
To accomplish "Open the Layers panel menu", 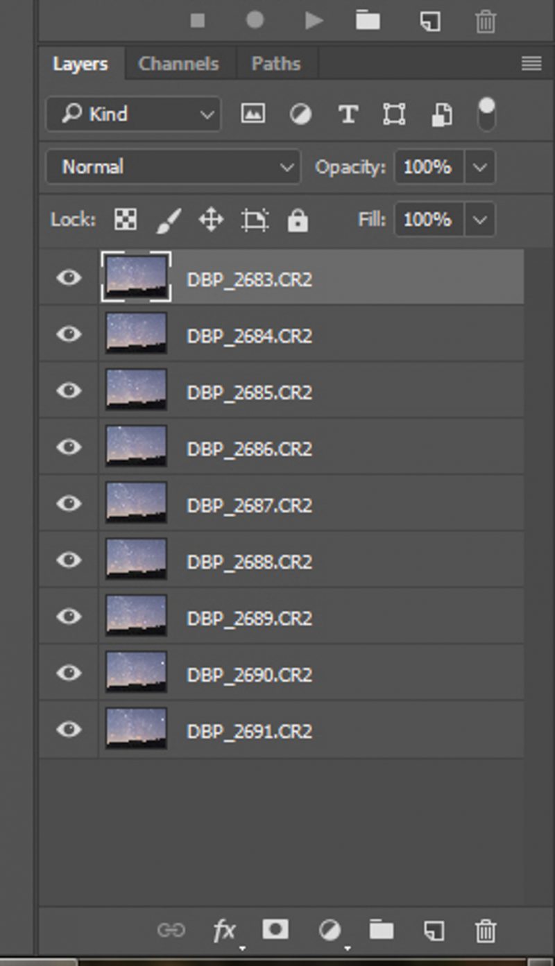I will pos(530,63).
